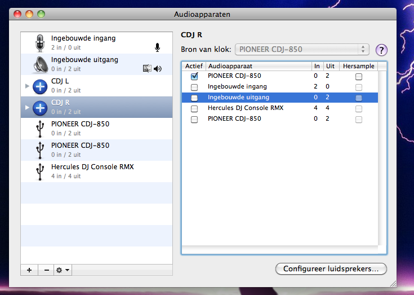
Task: Click the '4 in / 4 uit' text
Action: [x=66, y=176]
